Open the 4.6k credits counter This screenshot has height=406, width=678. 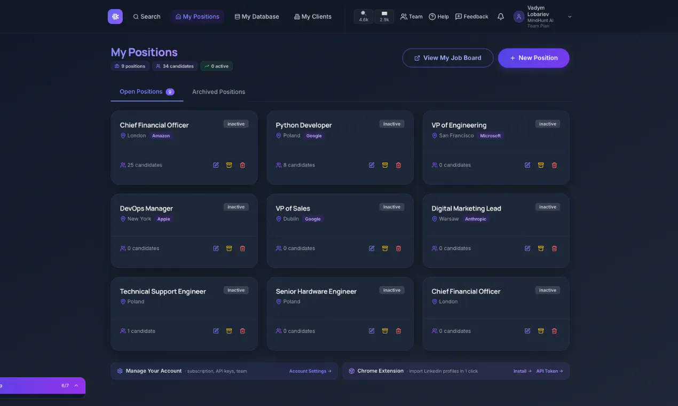(x=364, y=17)
